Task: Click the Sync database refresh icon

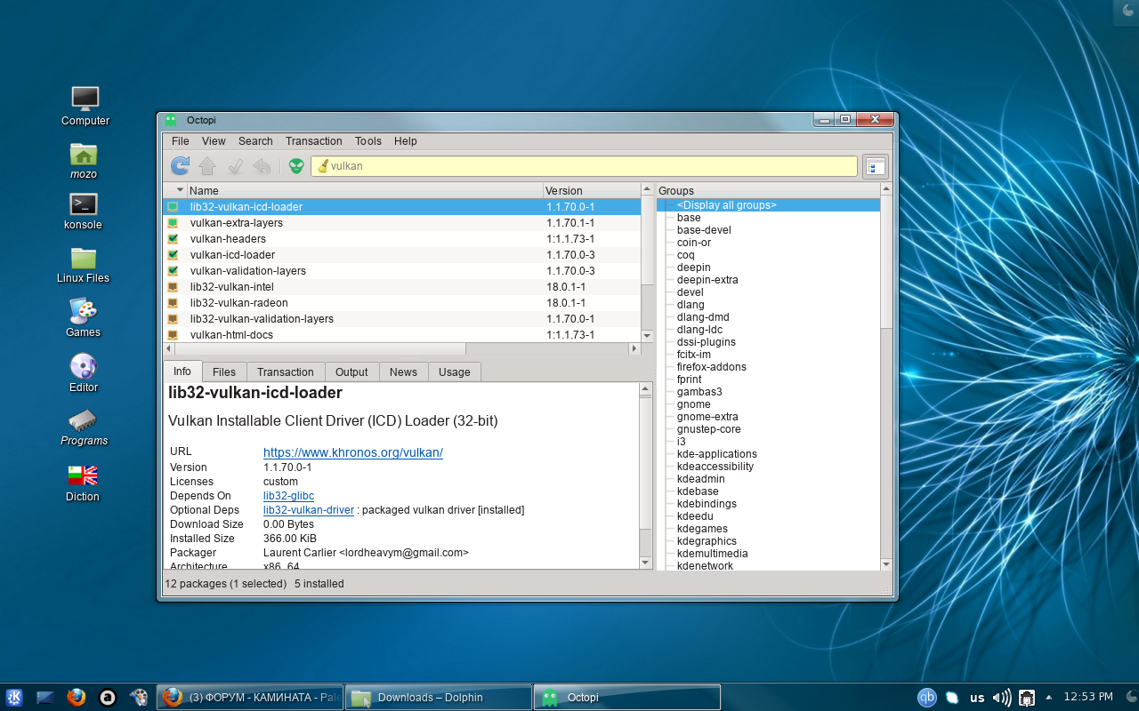Action: 180,165
